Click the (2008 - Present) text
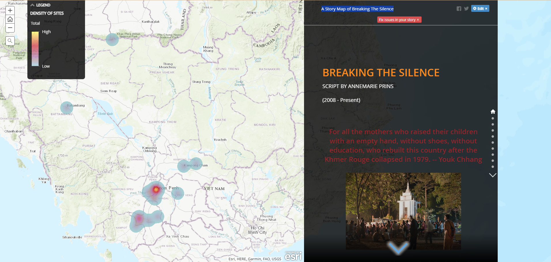 [341, 100]
